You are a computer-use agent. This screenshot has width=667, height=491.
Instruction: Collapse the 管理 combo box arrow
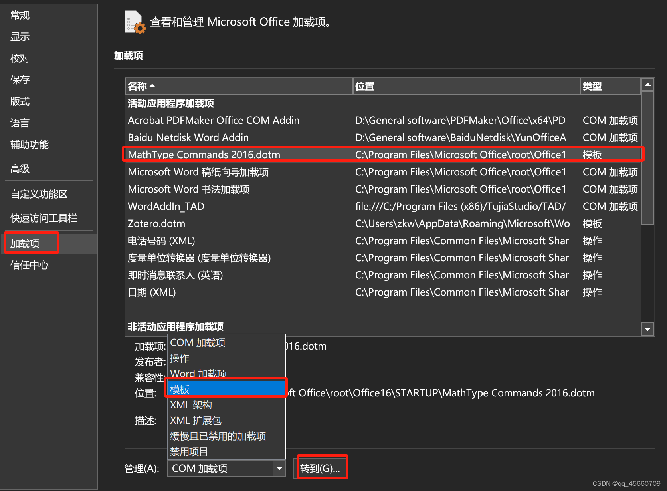[279, 468]
